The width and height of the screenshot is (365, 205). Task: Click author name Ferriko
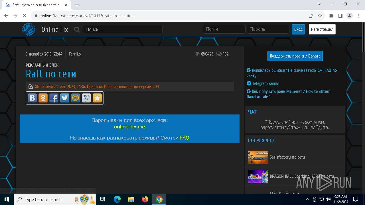(x=75, y=54)
